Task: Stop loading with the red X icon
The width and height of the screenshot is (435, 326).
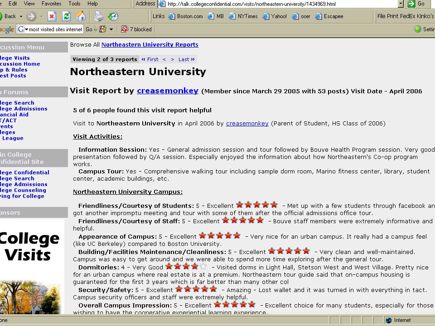Action: tap(52, 16)
